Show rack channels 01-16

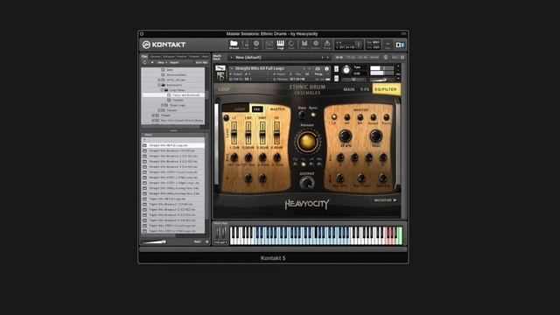pos(339,57)
